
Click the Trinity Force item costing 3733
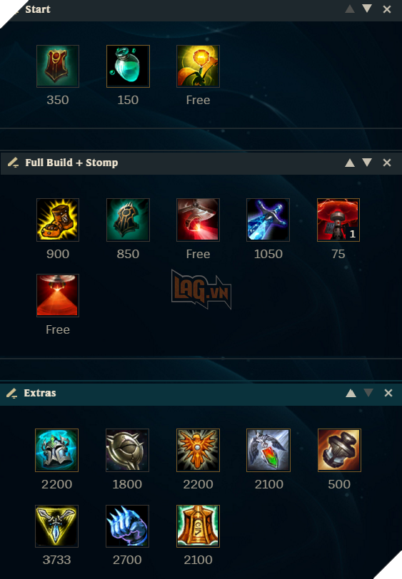pyautogui.click(x=56, y=526)
